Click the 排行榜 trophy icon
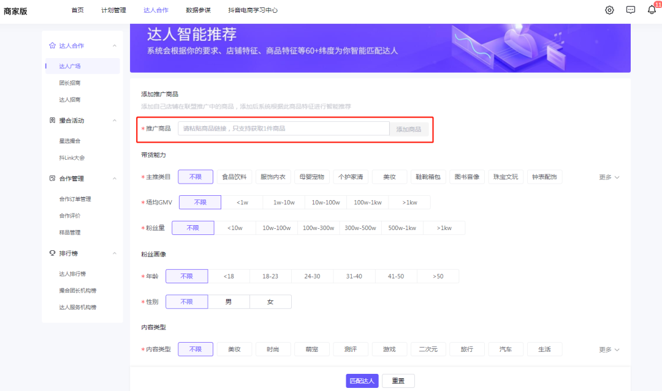Image resolution: width=662 pixels, height=391 pixels. click(52, 253)
